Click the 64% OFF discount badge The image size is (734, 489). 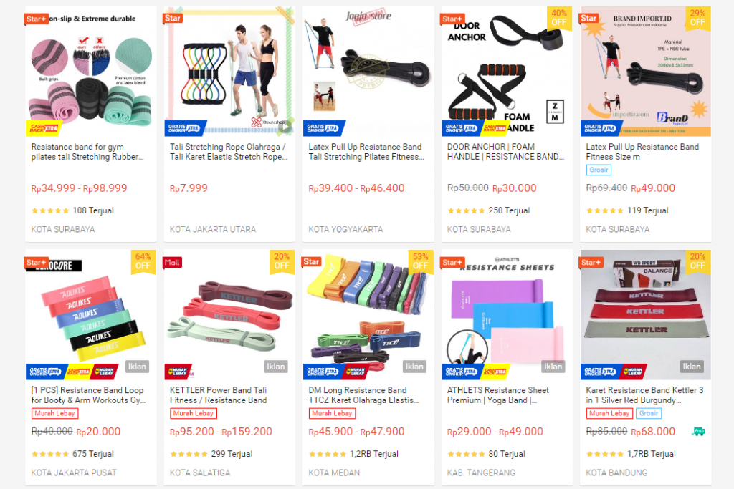coord(143,261)
